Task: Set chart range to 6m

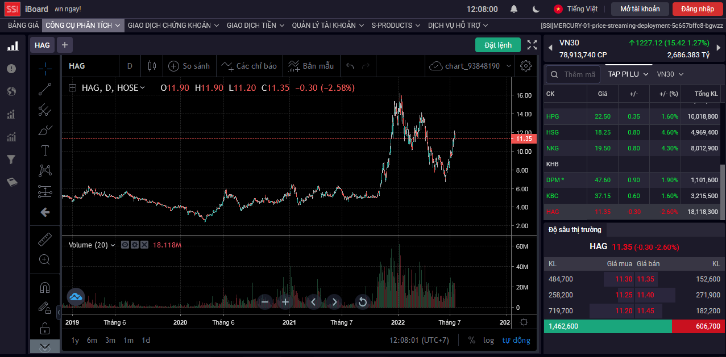Action: 92,340
